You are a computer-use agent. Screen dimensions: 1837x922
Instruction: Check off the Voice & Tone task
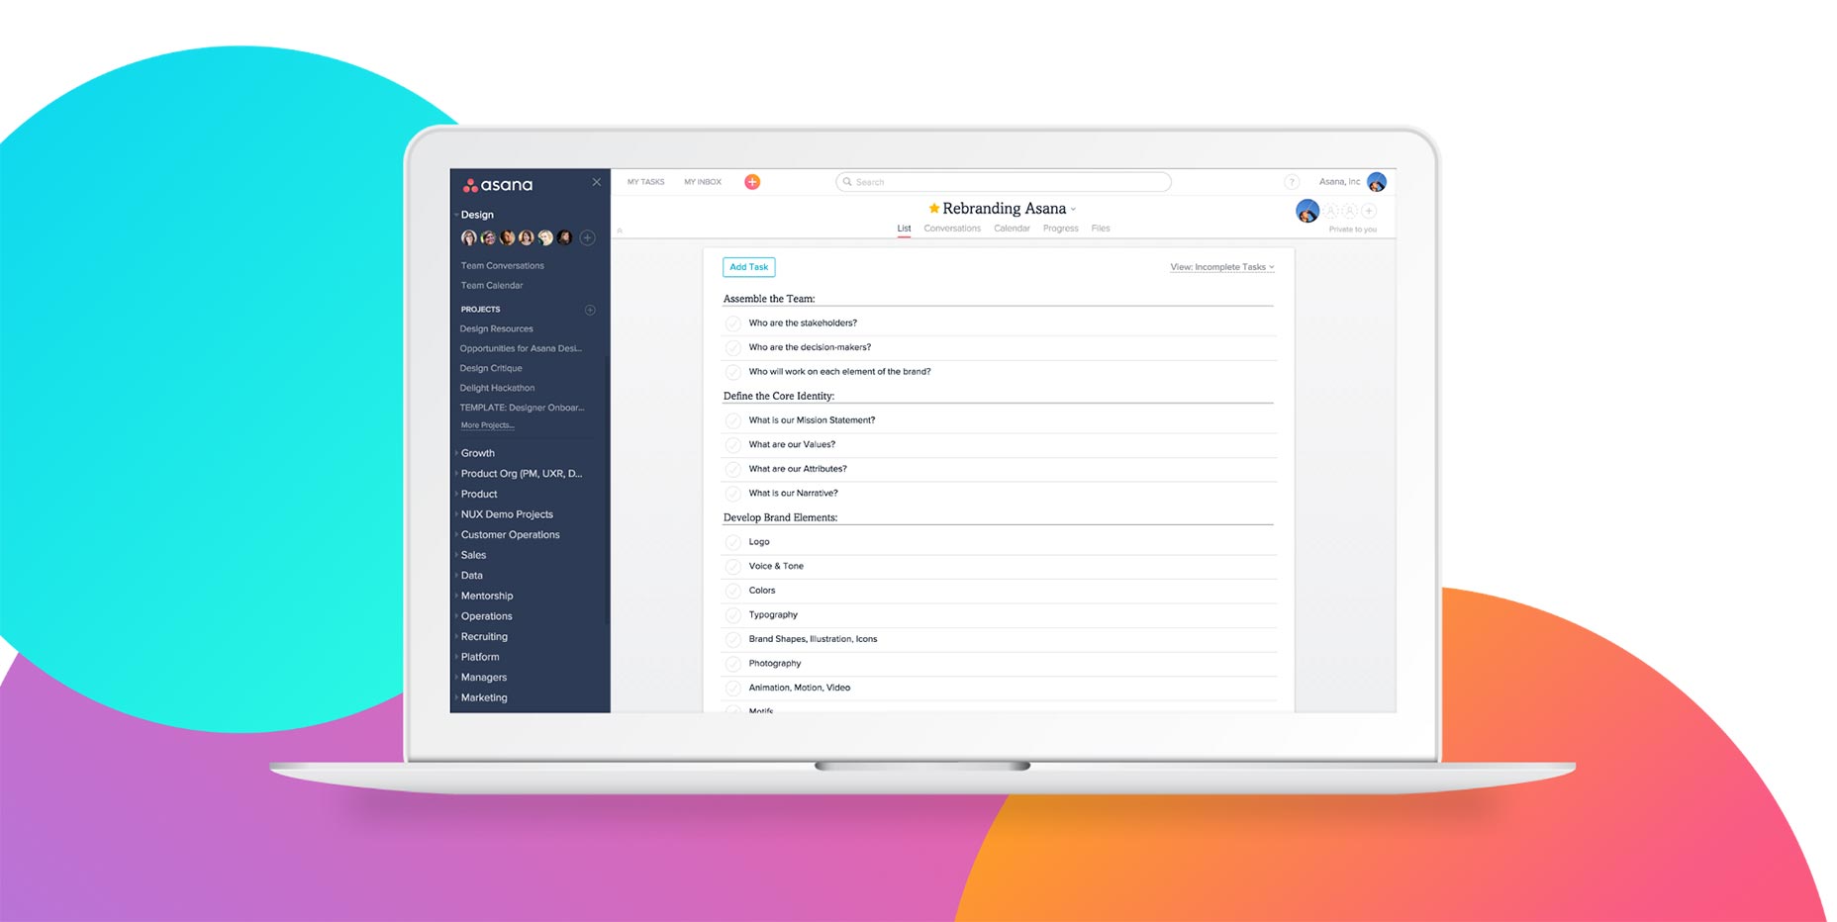733,567
